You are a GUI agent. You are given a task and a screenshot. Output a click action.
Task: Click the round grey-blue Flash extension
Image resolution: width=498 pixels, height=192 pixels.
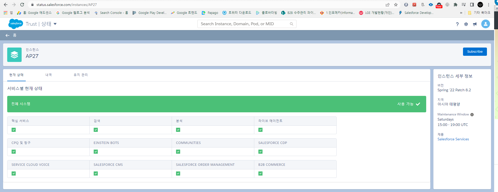click(x=406, y=5)
